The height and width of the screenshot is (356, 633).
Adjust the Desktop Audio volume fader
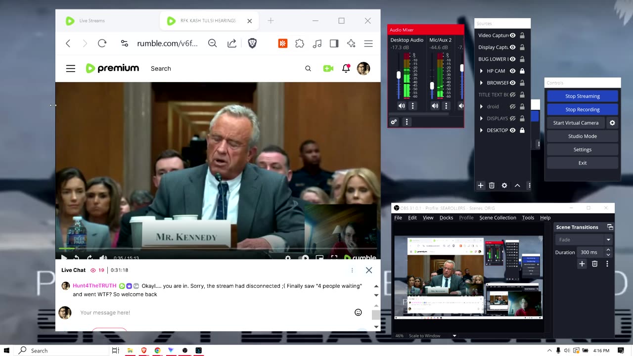(399, 76)
